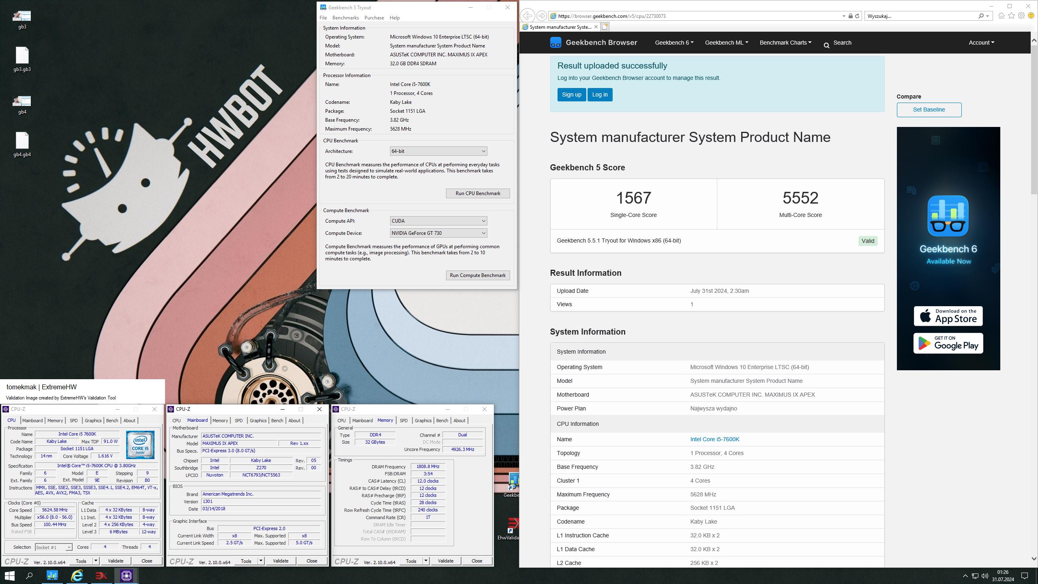The width and height of the screenshot is (1038, 584).
Task: Click the browser forward arrow
Action: 541,16
